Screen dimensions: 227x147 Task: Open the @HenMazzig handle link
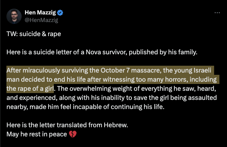tap(41, 20)
